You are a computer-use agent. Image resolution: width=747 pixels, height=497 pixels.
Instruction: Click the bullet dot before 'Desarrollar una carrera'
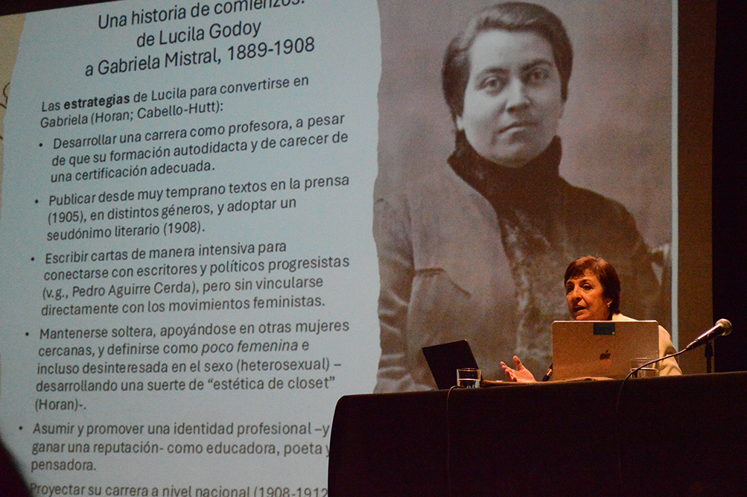click(x=41, y=145)
